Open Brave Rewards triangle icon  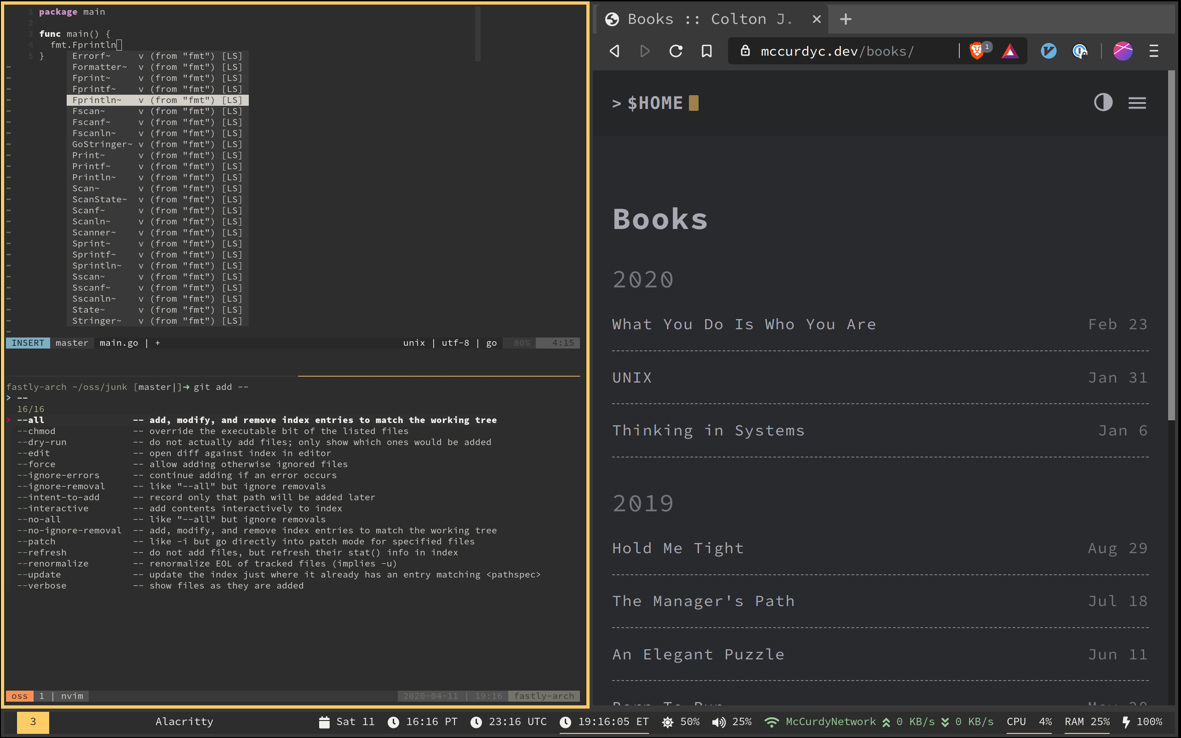point(1010,51)
